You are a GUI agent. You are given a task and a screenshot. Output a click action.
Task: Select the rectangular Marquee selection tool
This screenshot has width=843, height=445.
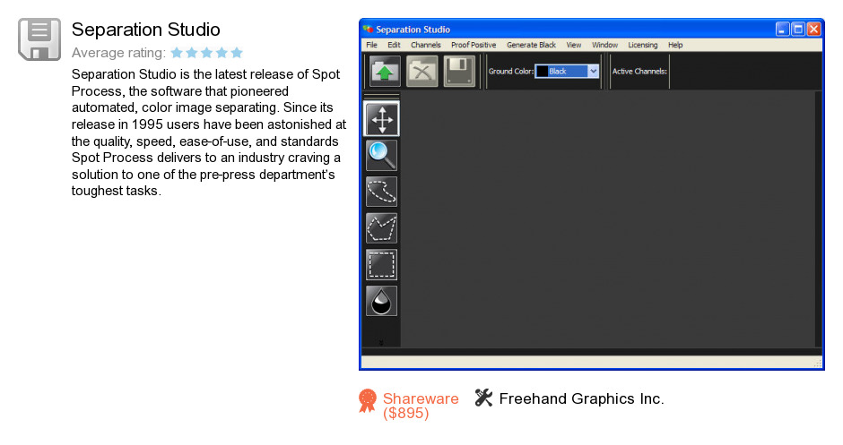(x=382, y=265)
